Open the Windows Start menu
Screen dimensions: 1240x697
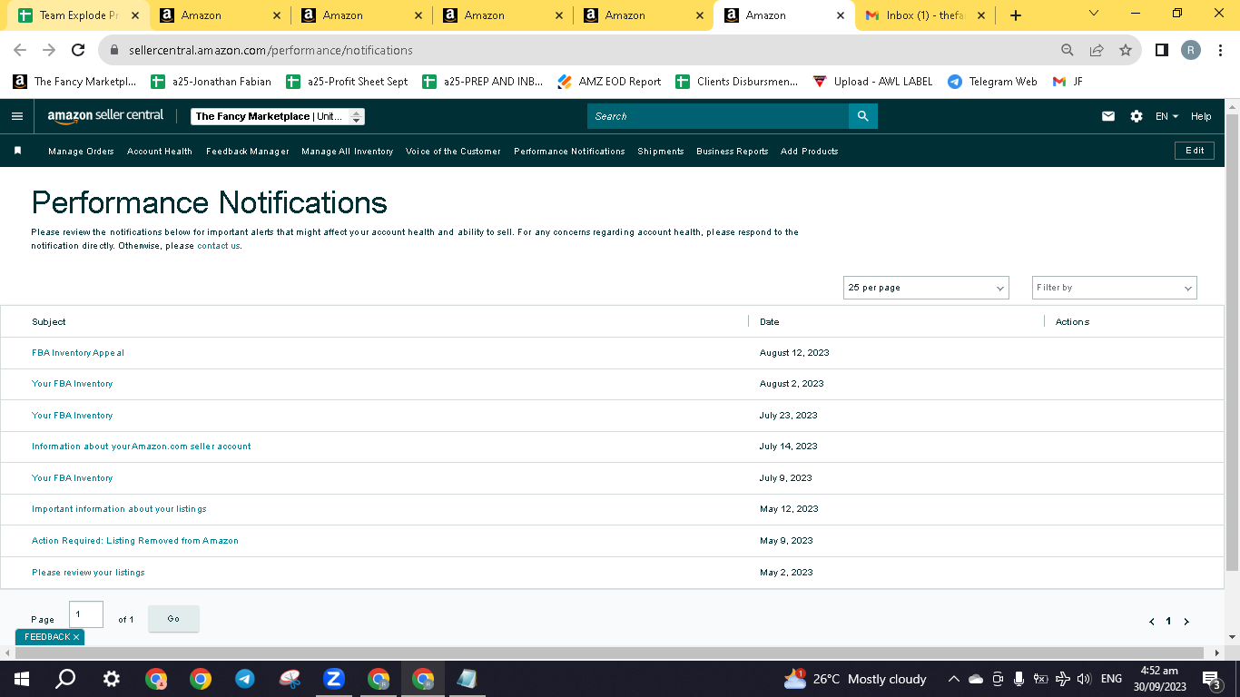pos(22,679)
